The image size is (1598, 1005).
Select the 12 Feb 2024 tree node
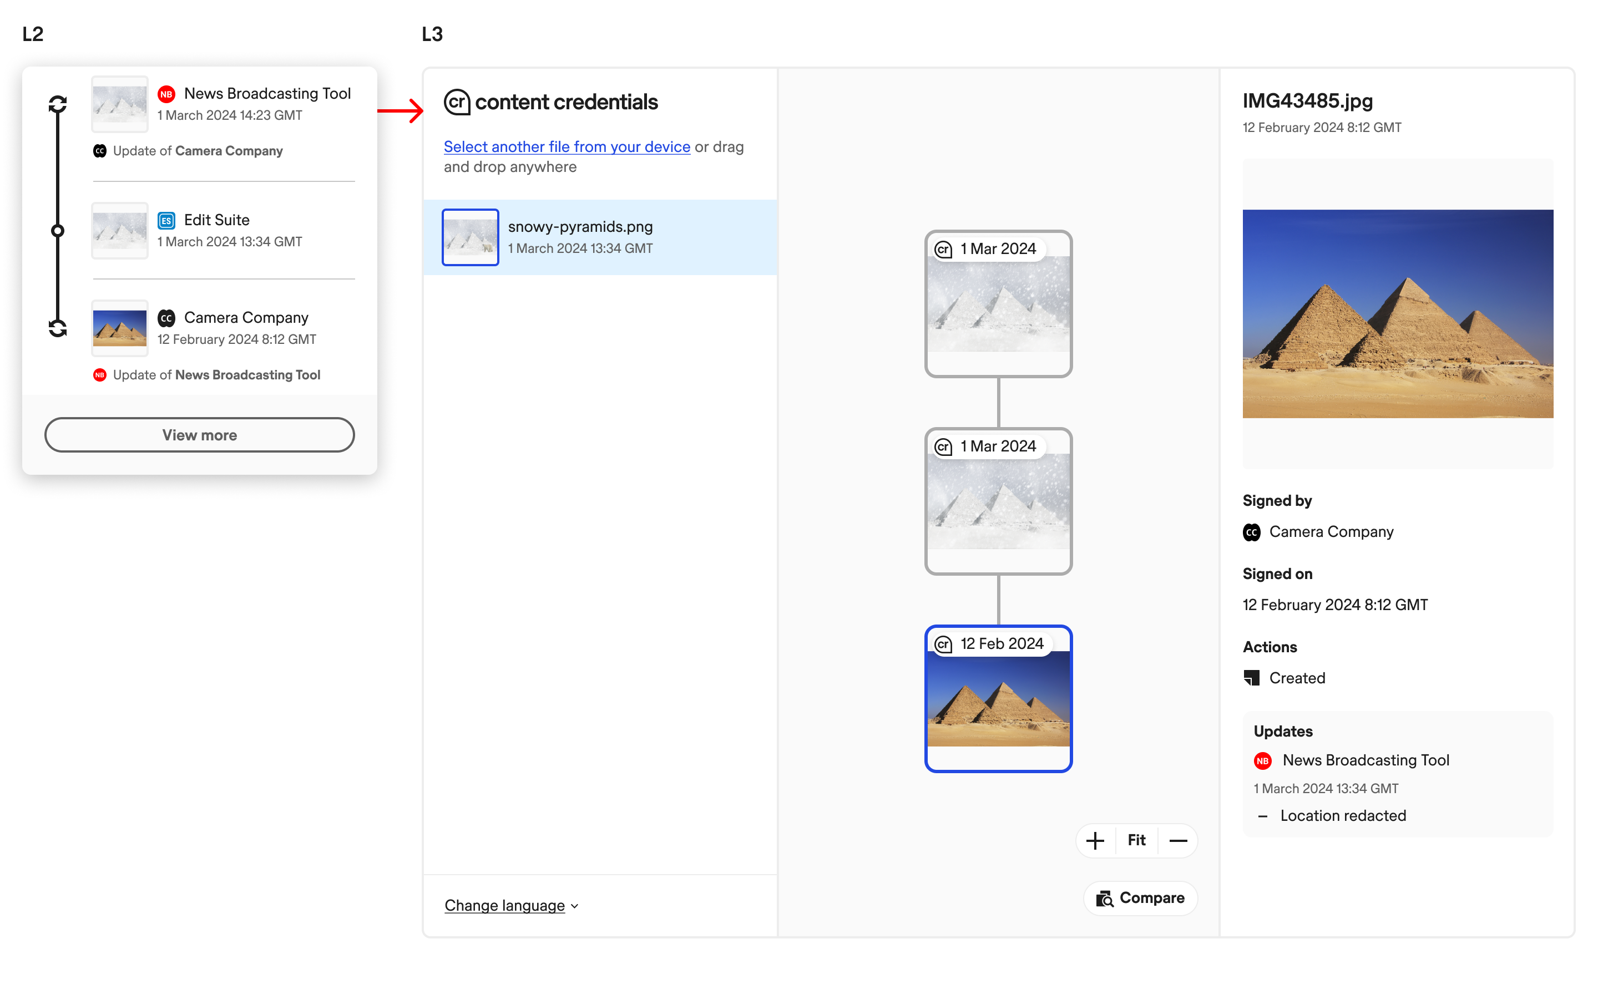coord(998,698)
